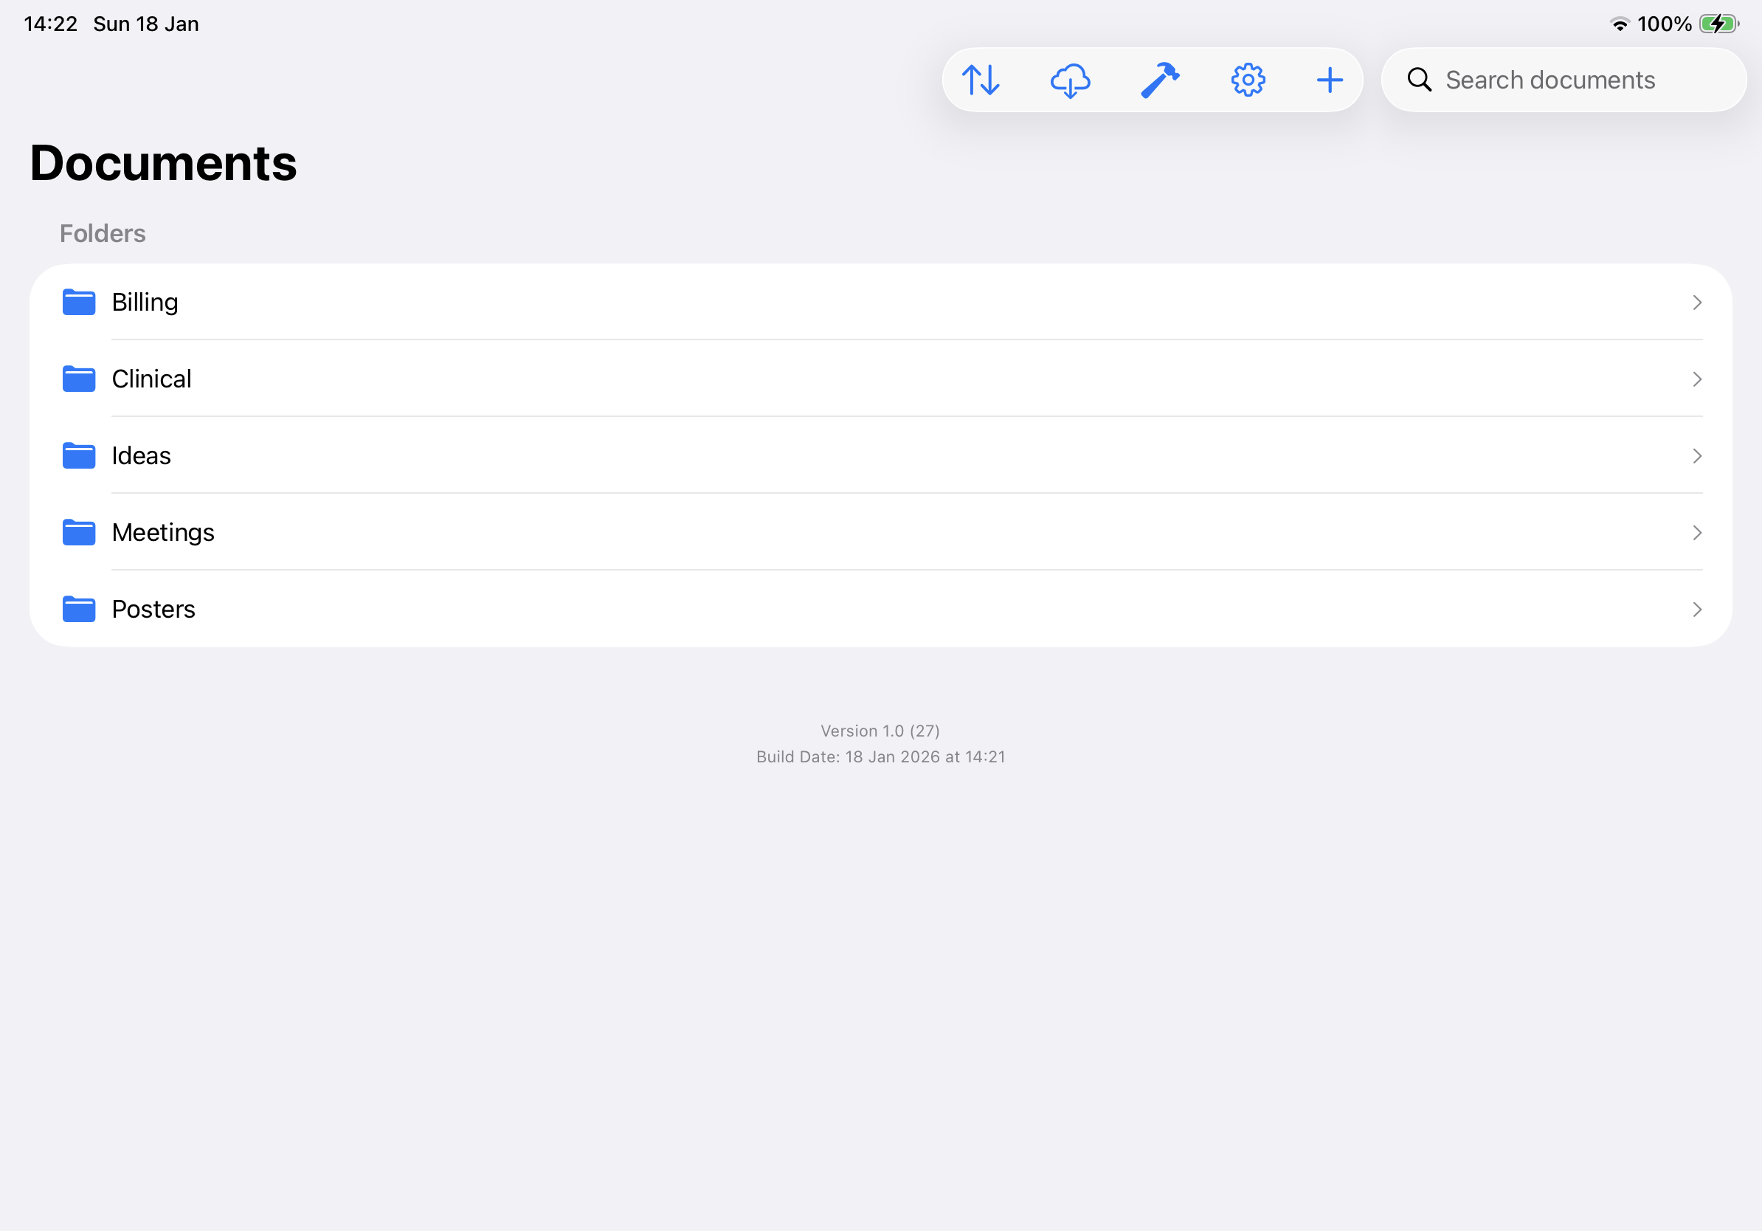Tap the folder icon beside Ideas
The image size is (1762, 1231).
77,455
